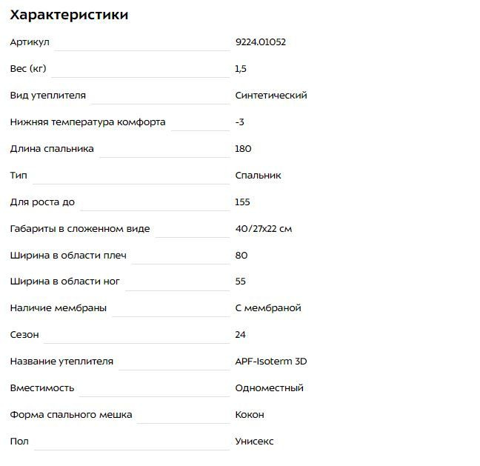Viewport: 480px width, 466px height.
Task: Click the Характеристики heading
Action: [x=69, y=15]
